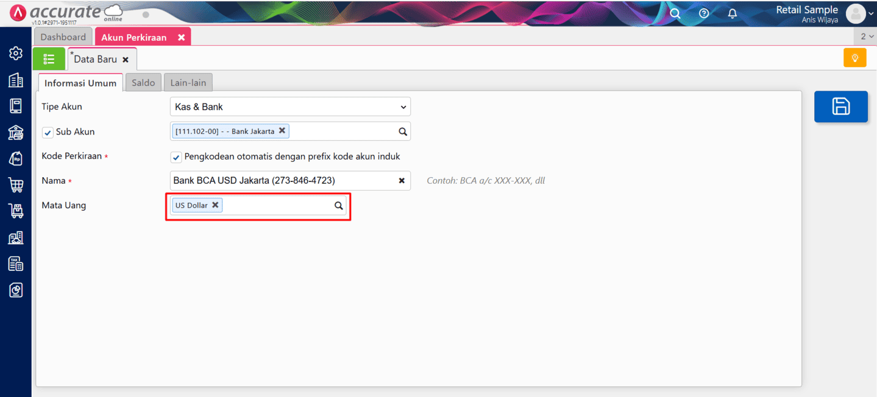Switch to the Saldo tab
Viewport: 877px width, 397px height.
point(143,83)
